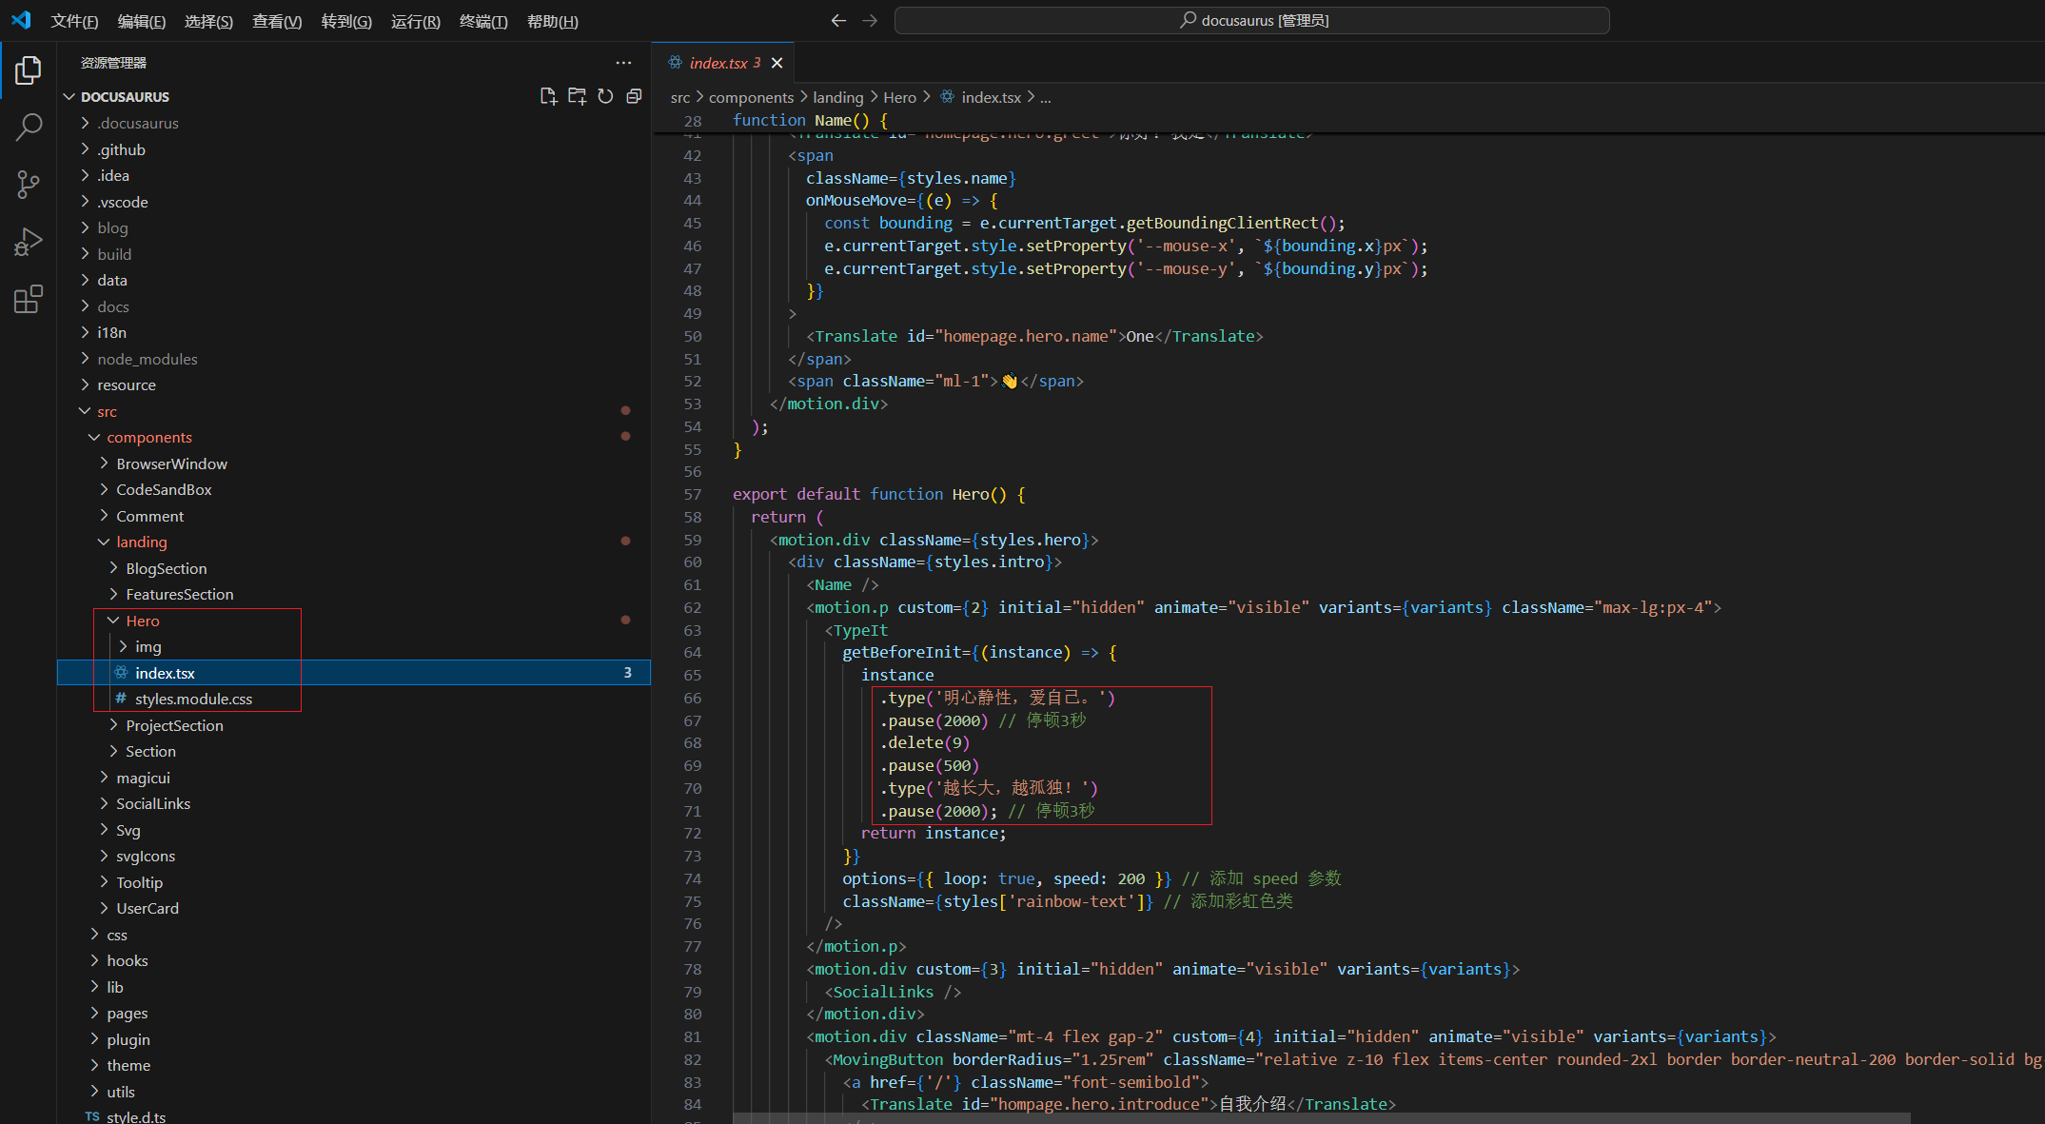Click the Hero breadcrumb segment
The width and height of the screenshot is (2045, 1124).
pyautogui.click(x=899, y=97)
